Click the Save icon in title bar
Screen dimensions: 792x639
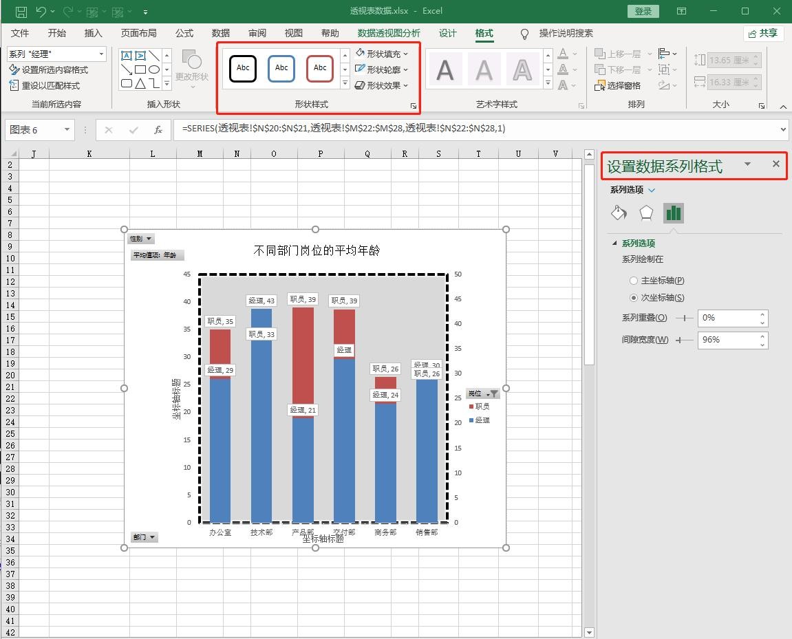pyautogui.click(x=21, y=12)
